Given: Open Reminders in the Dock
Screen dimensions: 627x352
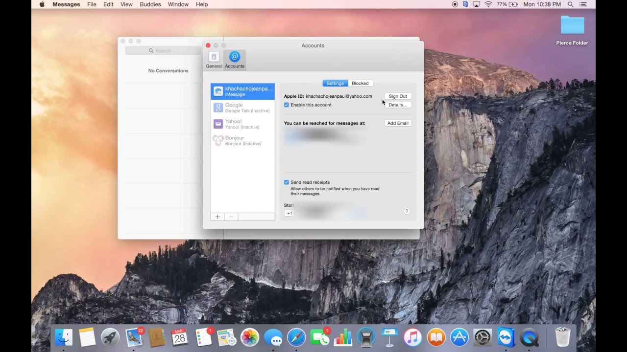Looking at the screenshot, I should coord(203,337).
